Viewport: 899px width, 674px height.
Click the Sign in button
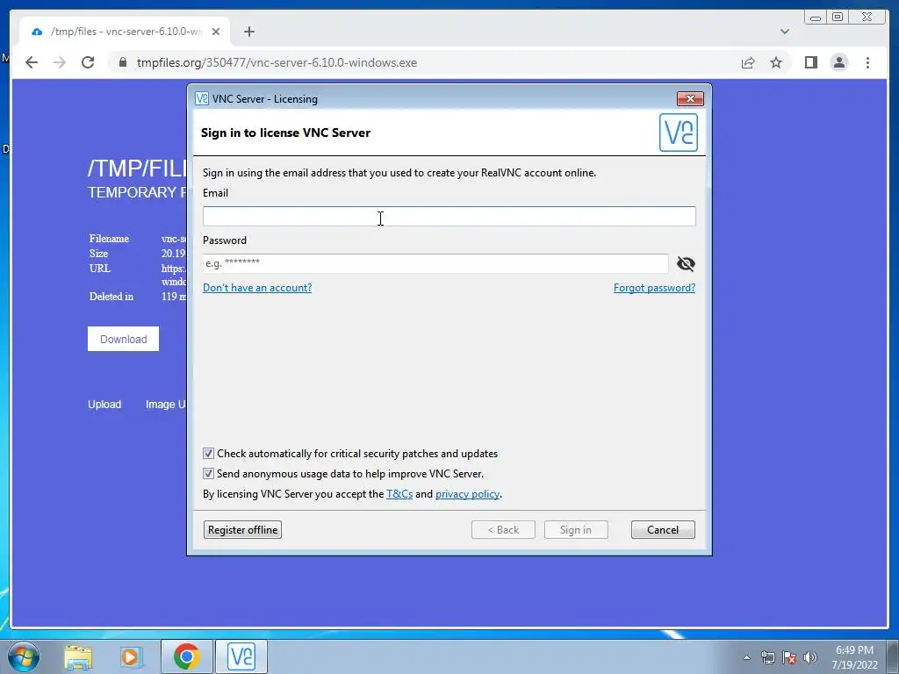pos(576,529)
